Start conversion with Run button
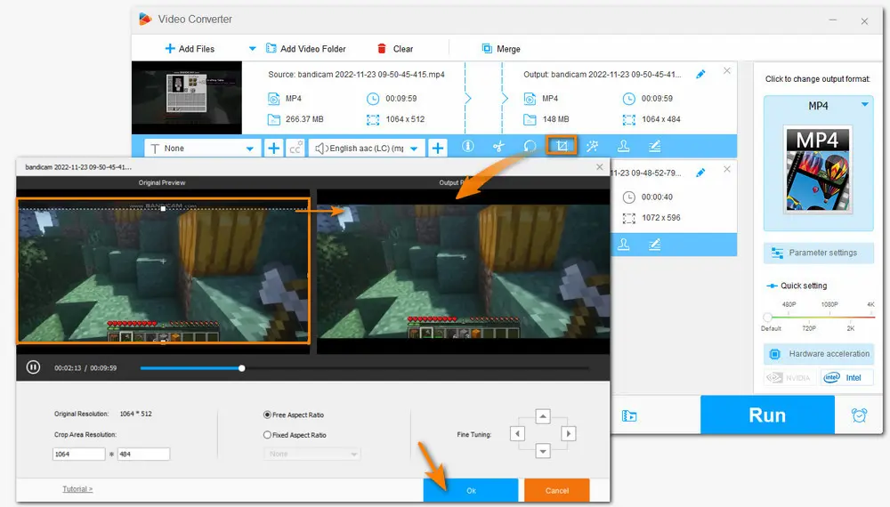890x507 pixels. pyautogui.click(x=767, y=415)
